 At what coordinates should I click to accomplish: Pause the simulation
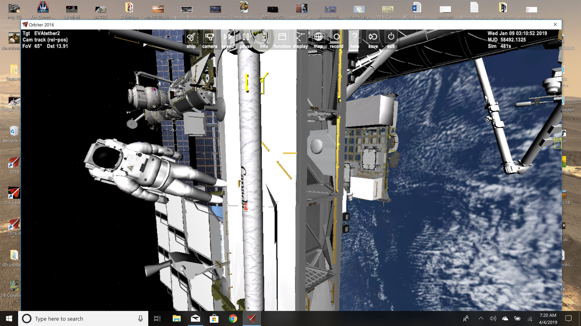[x=245, y=37]
